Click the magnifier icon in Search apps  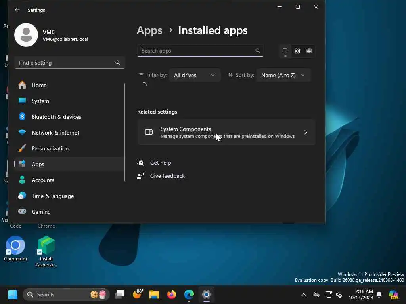pos(257,51)
